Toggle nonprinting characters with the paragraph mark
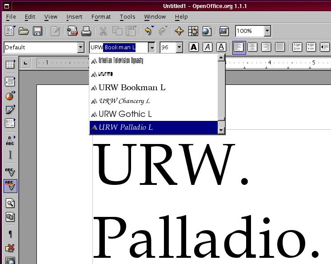Viewport: 331px width, 264px height. tap(10, 234)
